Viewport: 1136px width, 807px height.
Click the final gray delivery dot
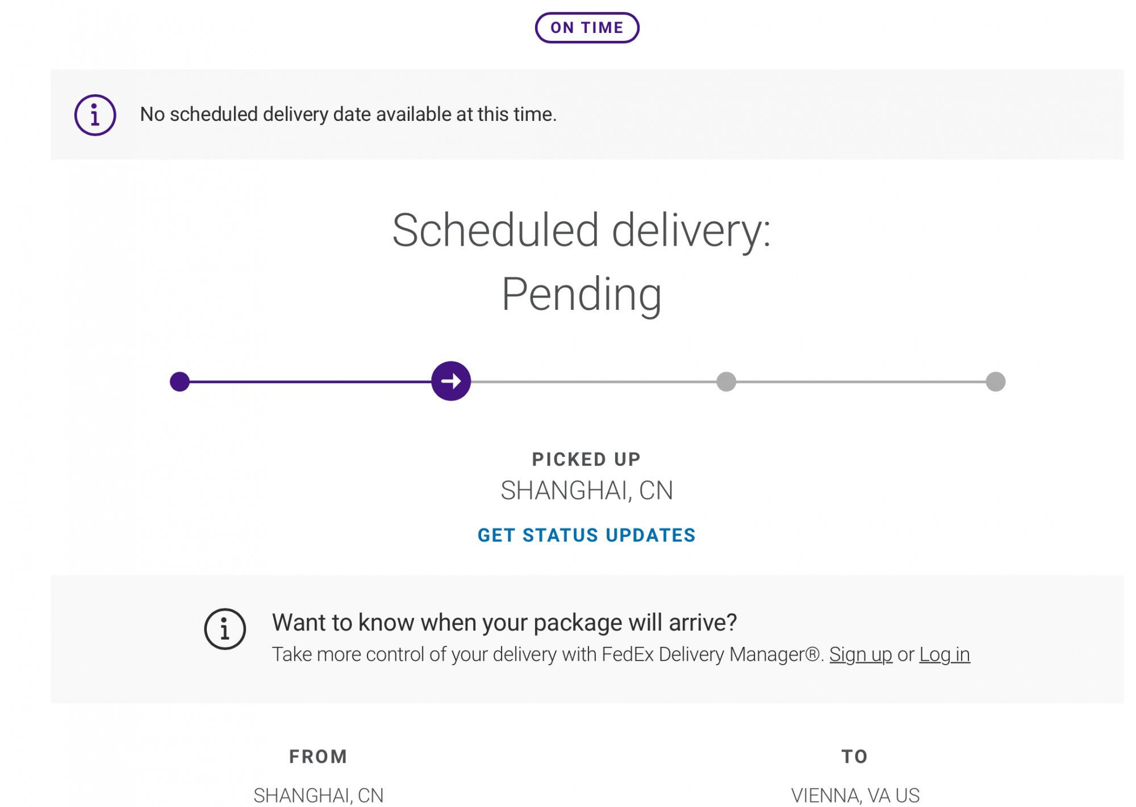995,381
